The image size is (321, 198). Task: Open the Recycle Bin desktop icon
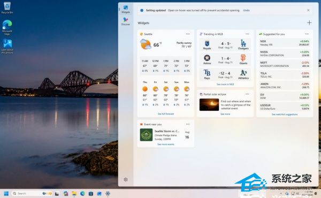tap(7, 8)
